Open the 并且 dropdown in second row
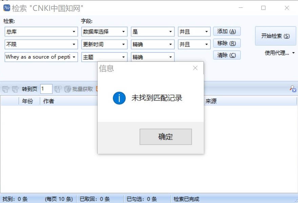This screenshot has width=298, height=203. tap(206, 44)
